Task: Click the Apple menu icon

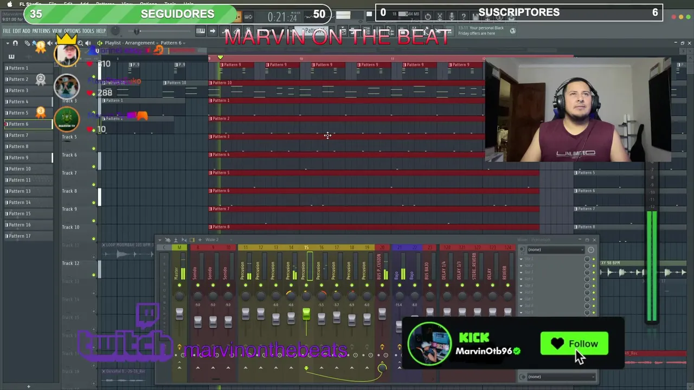Action: click(x=9, y=4)
